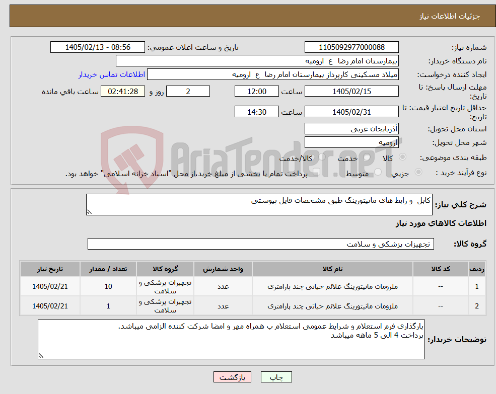Click the page header جزئیات اطلاعات نیاز
Screen dimensions: 496x394
tap(449, 16)
